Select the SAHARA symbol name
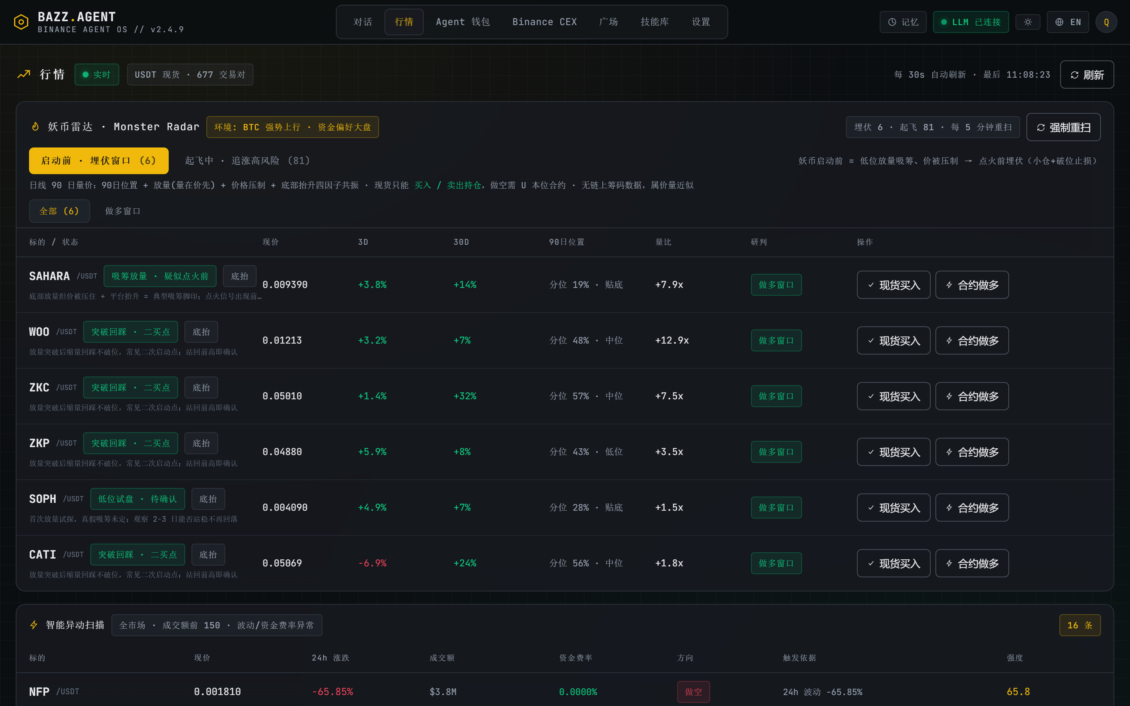 [x=49, y=276]
